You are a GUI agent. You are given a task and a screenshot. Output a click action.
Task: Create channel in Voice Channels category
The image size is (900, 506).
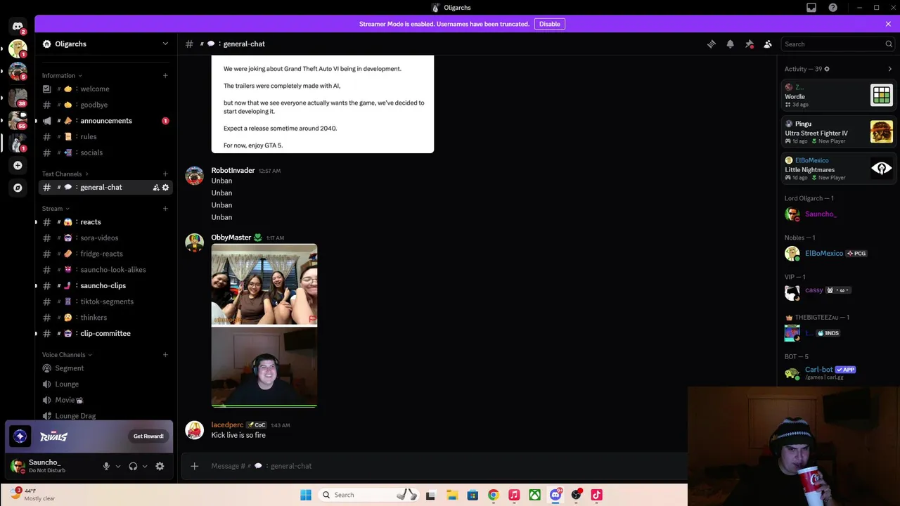pyautogui.click(x=165, y=355)
